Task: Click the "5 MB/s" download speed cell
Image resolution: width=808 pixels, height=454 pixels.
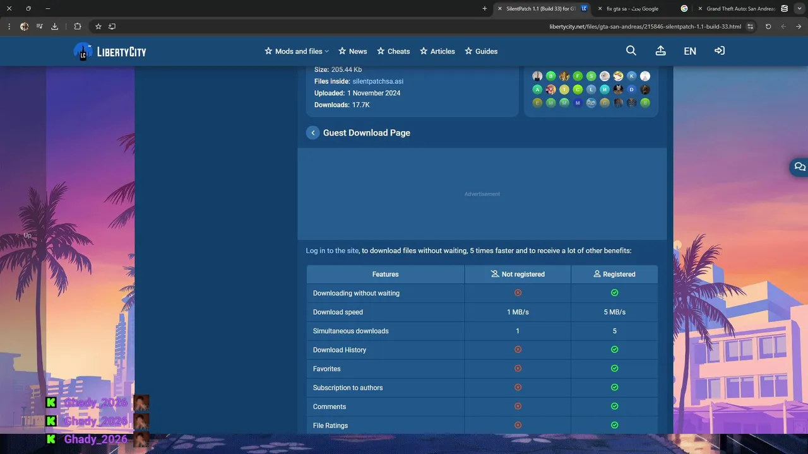Action: [614, 312]
